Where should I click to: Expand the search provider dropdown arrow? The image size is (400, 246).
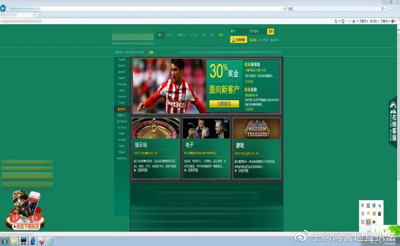pyautogui.click(x=385, y=8)
